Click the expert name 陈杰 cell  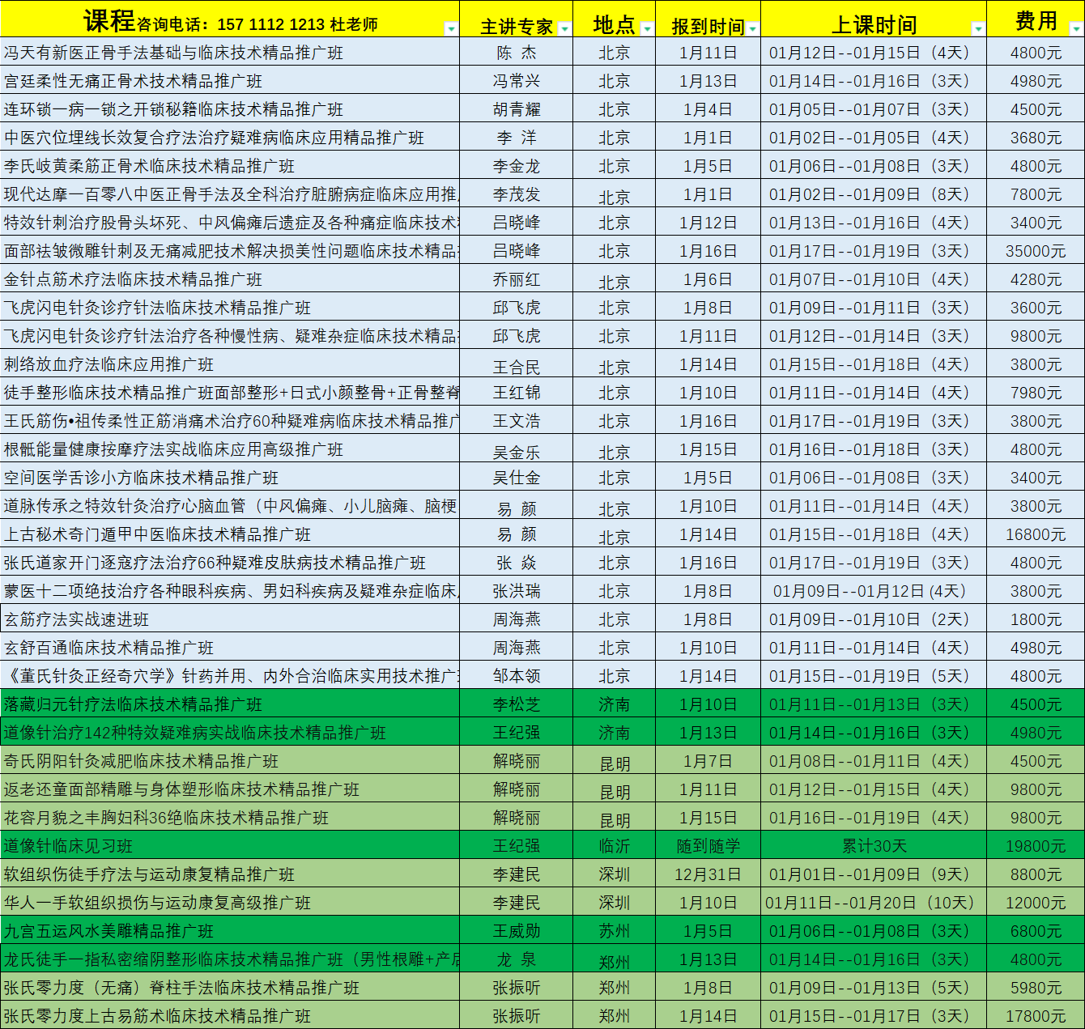tap(516, 53)
